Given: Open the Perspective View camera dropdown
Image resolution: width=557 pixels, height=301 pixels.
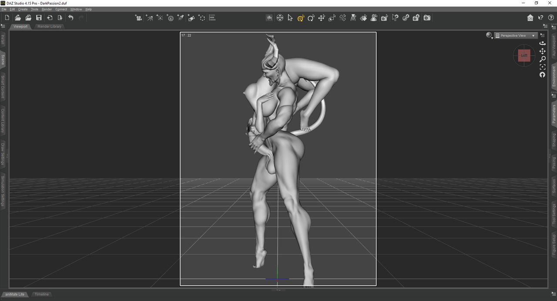Looking at the screenshot, I should click(516, 36).
